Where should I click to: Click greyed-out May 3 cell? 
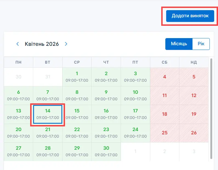(194, 151)
